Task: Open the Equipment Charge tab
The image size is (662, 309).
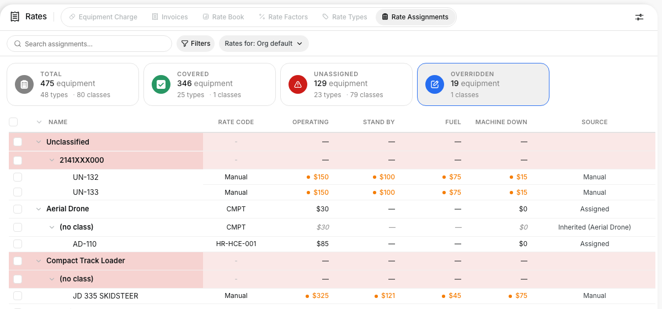Action: (x=103, y=17)
